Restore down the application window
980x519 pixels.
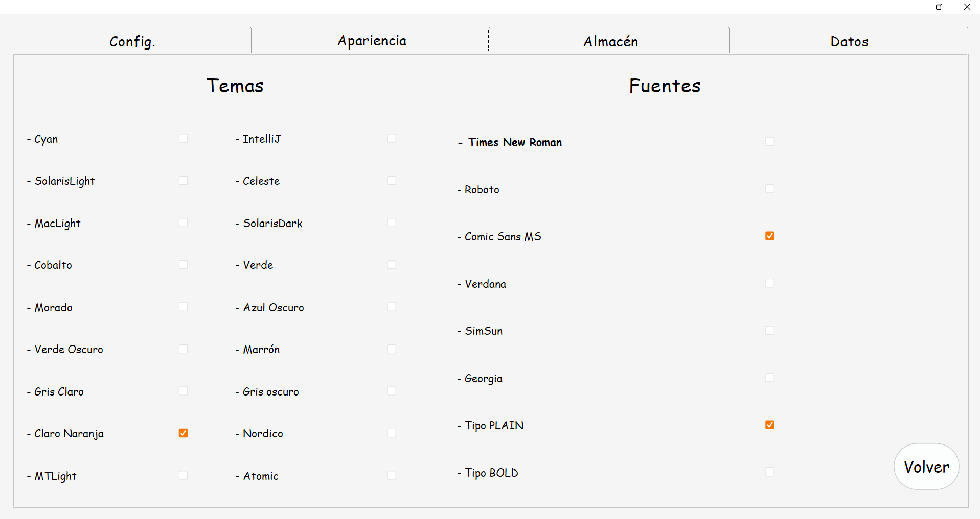click(x=939, y=7)
